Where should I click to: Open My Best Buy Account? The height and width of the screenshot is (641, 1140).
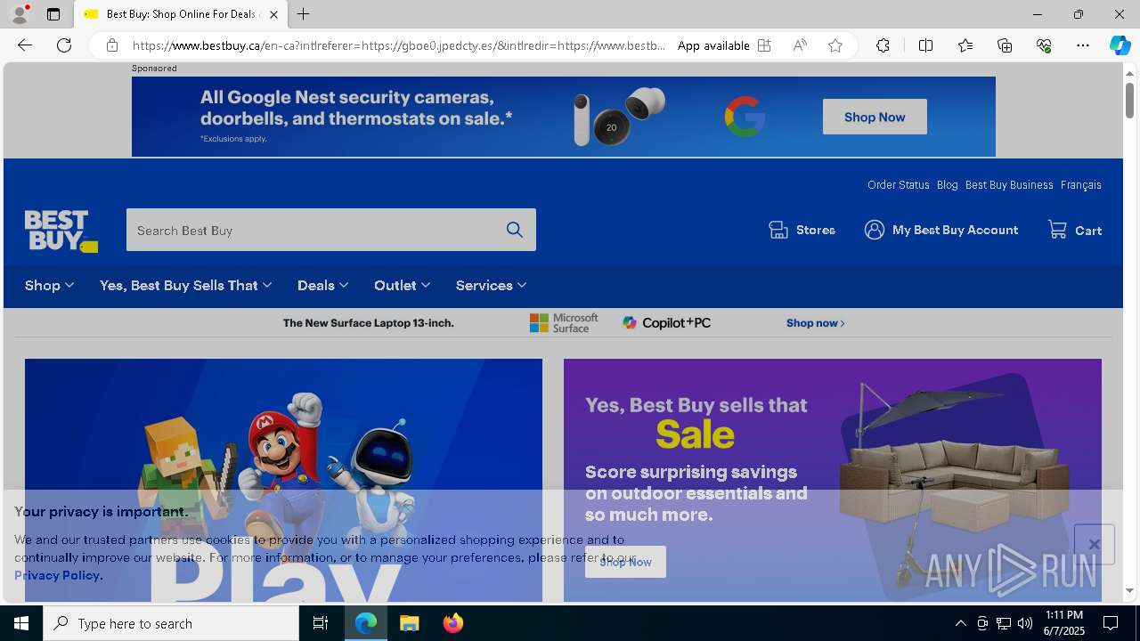click(x=940, y=230)
